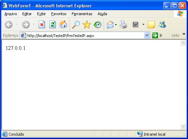188x139 pixels.
Task: Stop loading with the red X icon
Action: point(42,25)
